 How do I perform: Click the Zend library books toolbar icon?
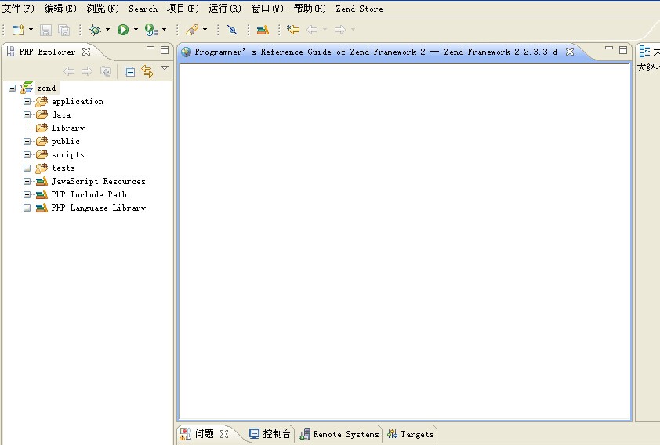pyautogui.click(x=263, y=30)
